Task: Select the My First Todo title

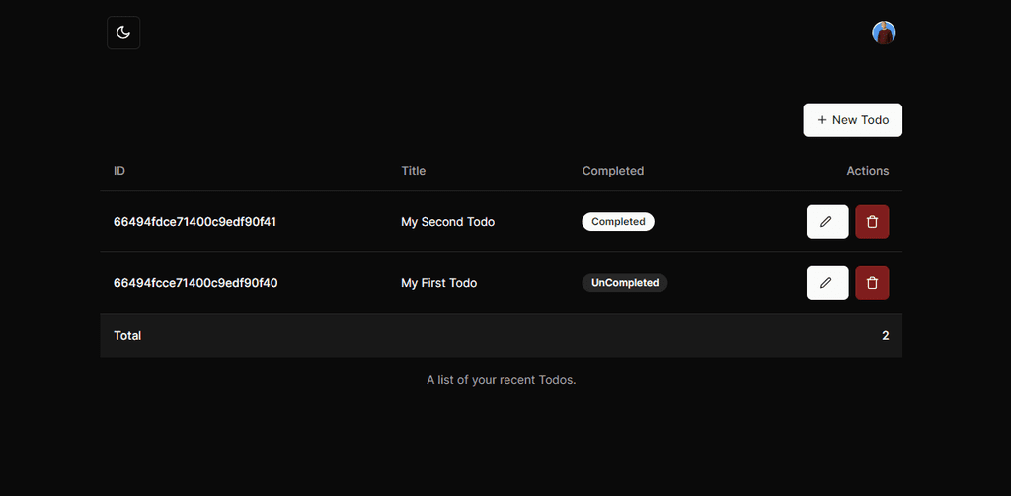Action: (x=439, y=283)
